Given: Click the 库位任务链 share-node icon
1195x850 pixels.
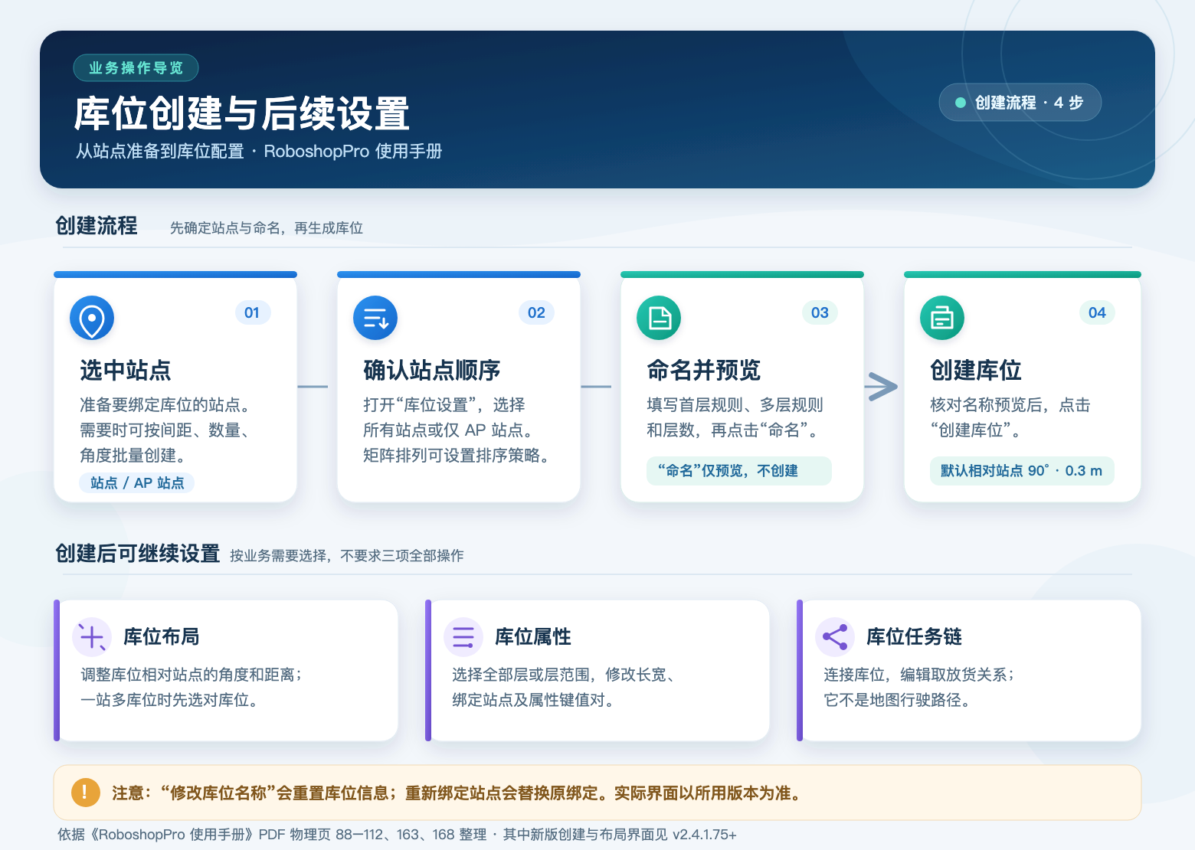Looking at the screenshot, I should pyautogui.click(x=835, y=637).
